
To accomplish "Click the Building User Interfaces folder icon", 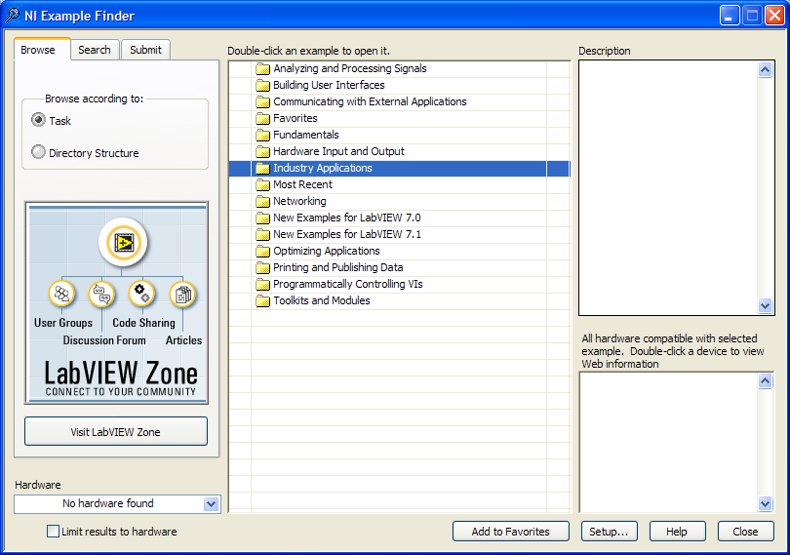I will [262, 85].
